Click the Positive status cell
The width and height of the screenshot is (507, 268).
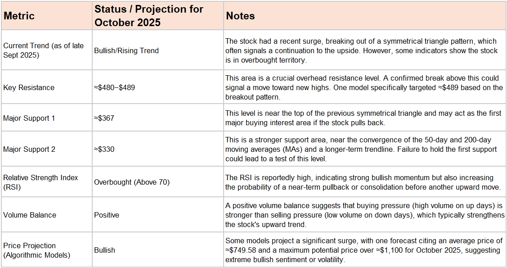pyautogui.click(x=107, y=215)
